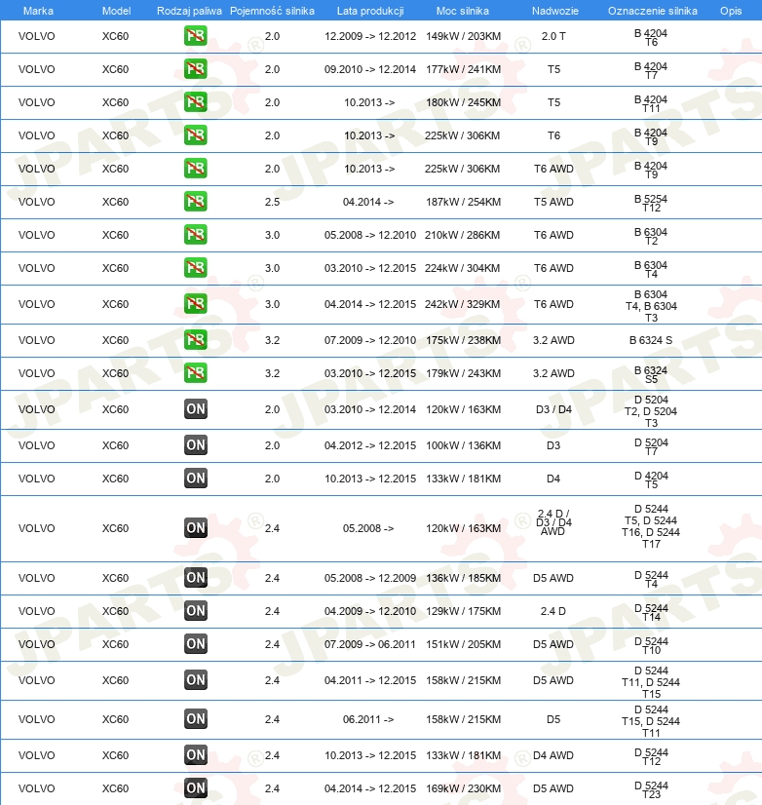The height and width of the screenshot is (805, 762).
Task: Click the diesel ON icon for D3 / D4 row
Action: [x=195, y=409]
